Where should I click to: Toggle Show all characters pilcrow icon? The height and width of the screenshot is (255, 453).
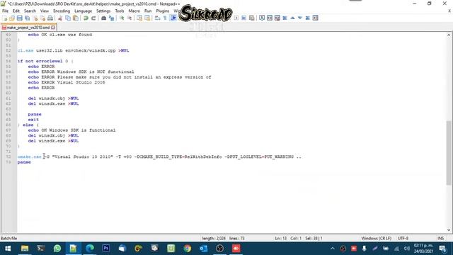point(165,18)
